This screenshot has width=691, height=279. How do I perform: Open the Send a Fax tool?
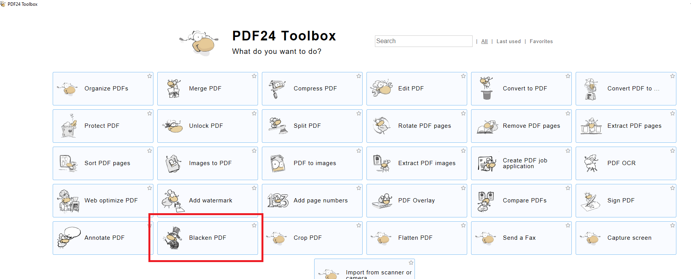[521, 238]
